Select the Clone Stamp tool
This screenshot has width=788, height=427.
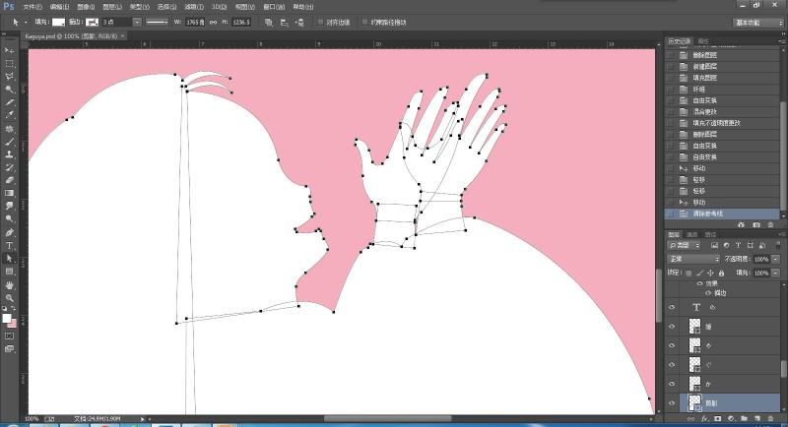click(9, 154)
